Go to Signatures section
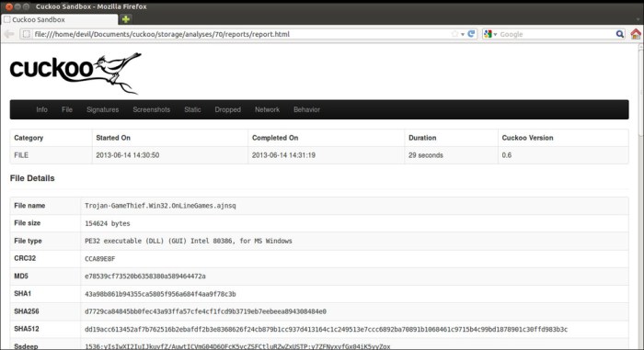Screen dimensions: 644x350 (103, 109)
